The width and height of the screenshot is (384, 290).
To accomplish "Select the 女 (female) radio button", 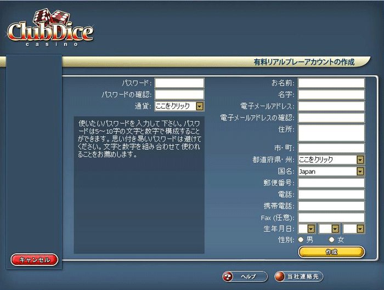I will point(331,240).
